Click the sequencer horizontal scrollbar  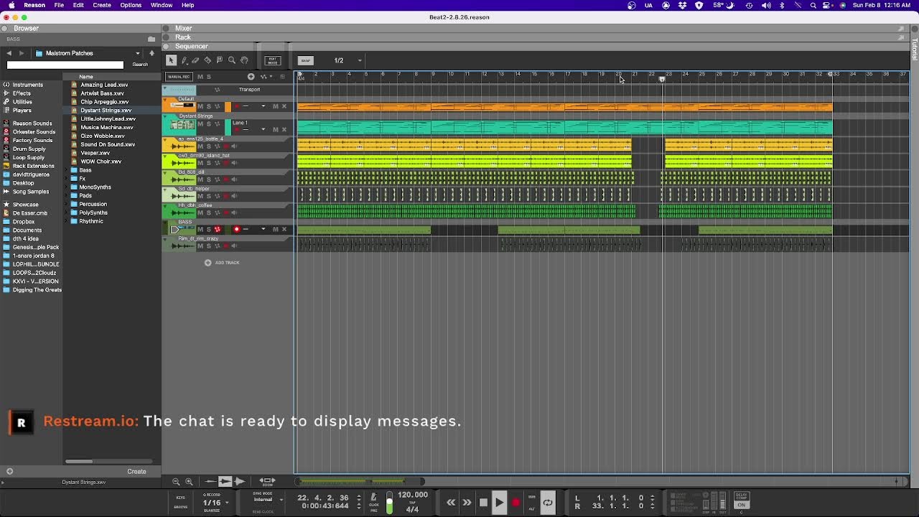(x=359, y=482)
